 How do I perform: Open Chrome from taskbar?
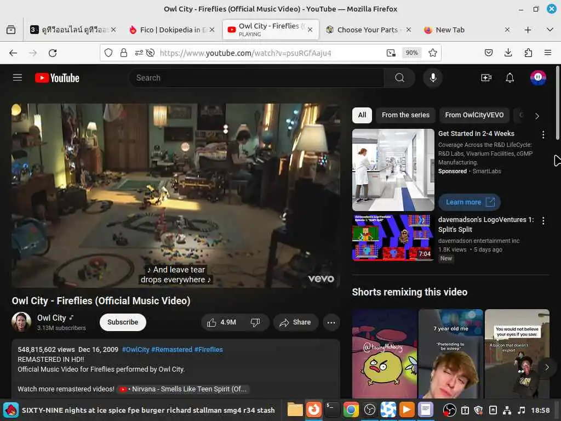pos(351,410)
